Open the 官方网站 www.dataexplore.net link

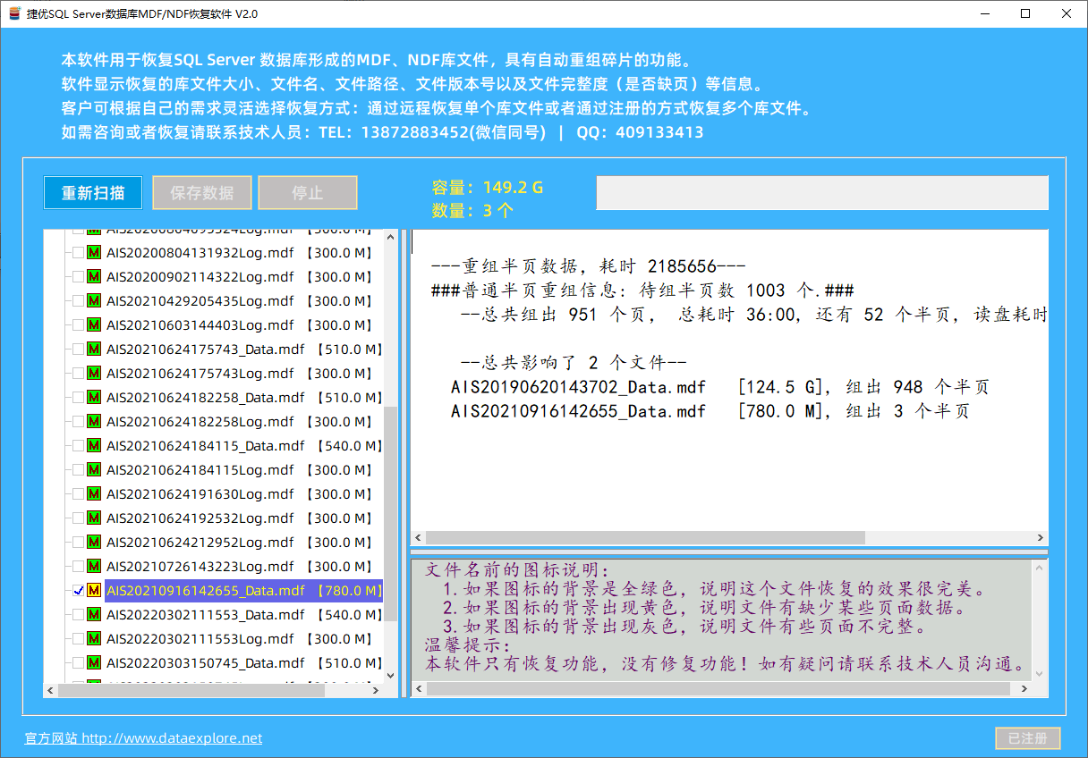pos(144,738)
